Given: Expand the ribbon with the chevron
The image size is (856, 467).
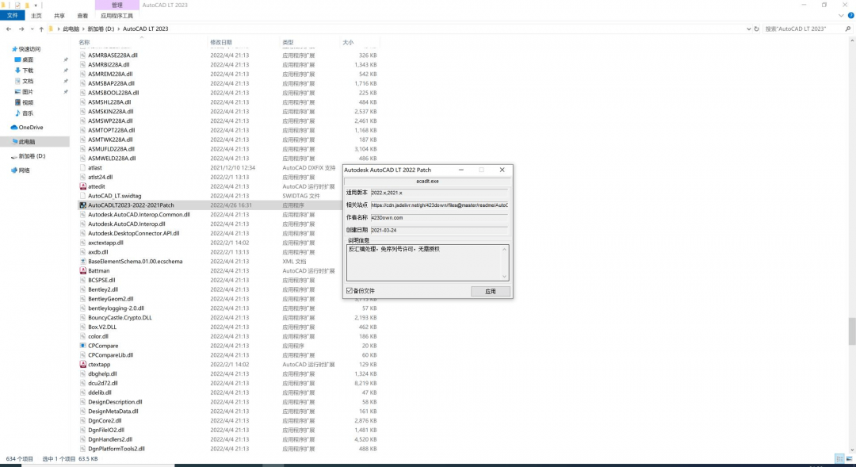Looking at the screenshot, I should (x=839, y=15).
